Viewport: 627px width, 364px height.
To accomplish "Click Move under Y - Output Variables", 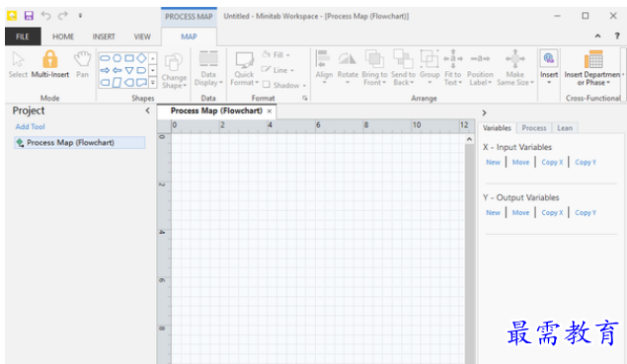I will point(520,212).
